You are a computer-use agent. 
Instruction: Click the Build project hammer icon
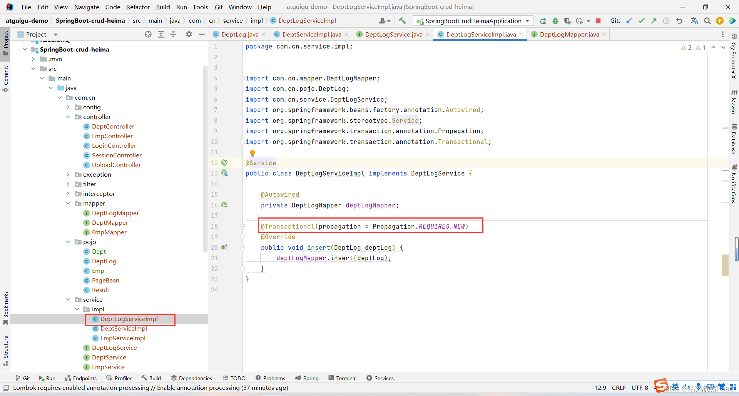coord(402,21)
